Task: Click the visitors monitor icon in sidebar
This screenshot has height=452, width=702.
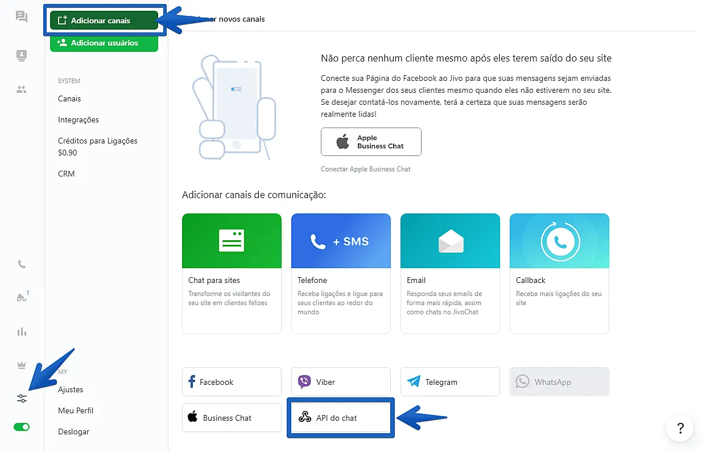Action: (22, 55)
